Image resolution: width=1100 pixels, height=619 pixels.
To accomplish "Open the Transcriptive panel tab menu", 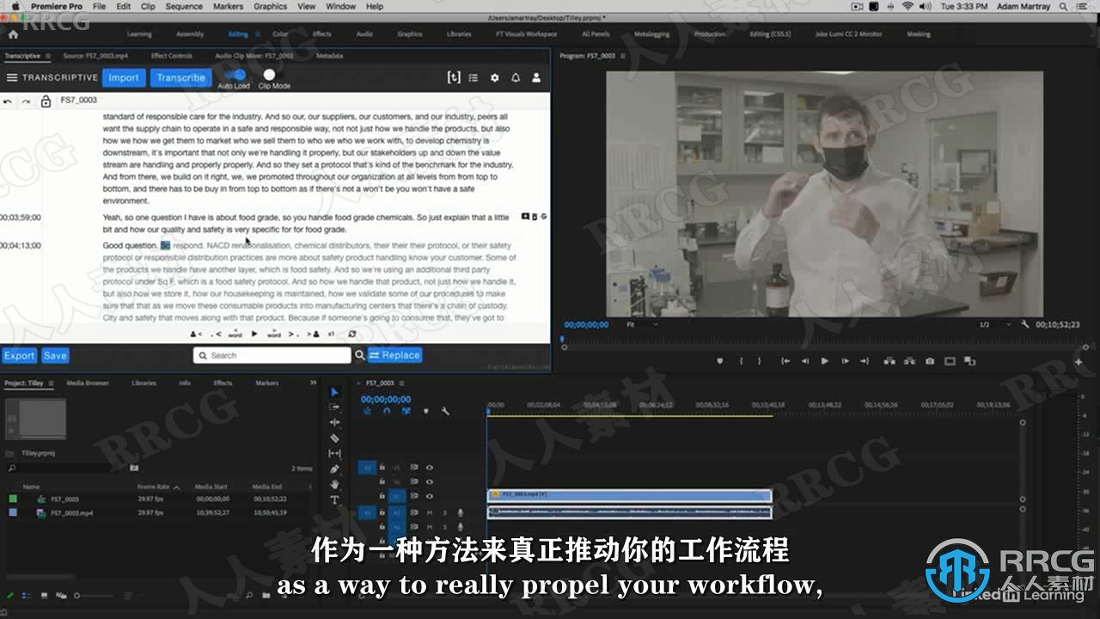I will tap(48, 56).
